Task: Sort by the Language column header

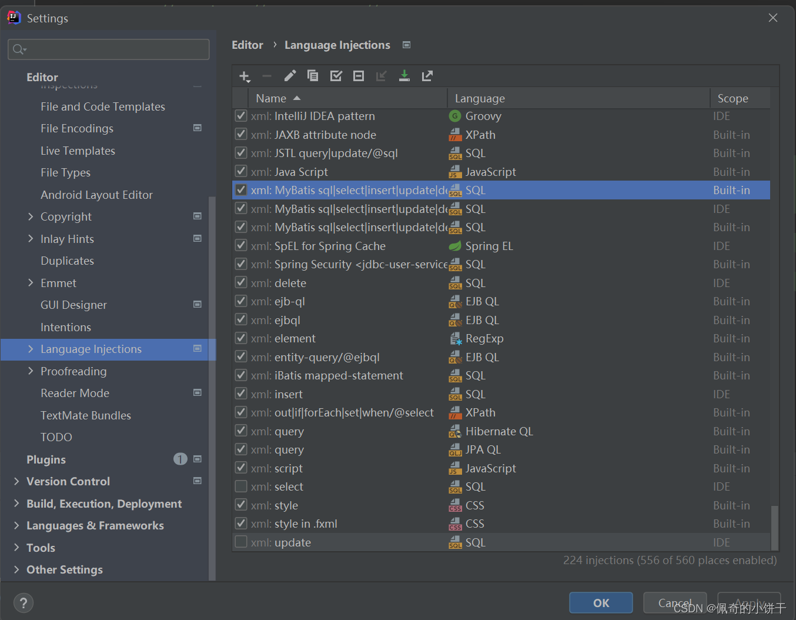Action: tap(578, 98)
